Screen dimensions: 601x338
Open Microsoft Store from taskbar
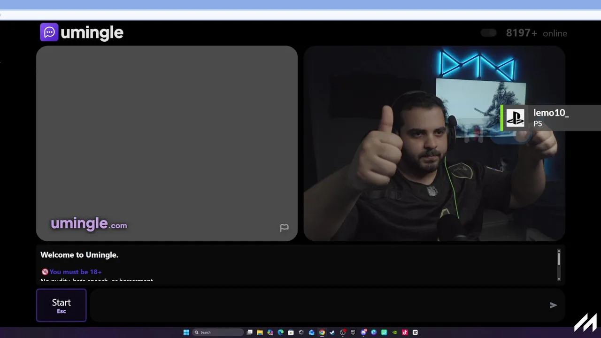(x=291, y=332)
